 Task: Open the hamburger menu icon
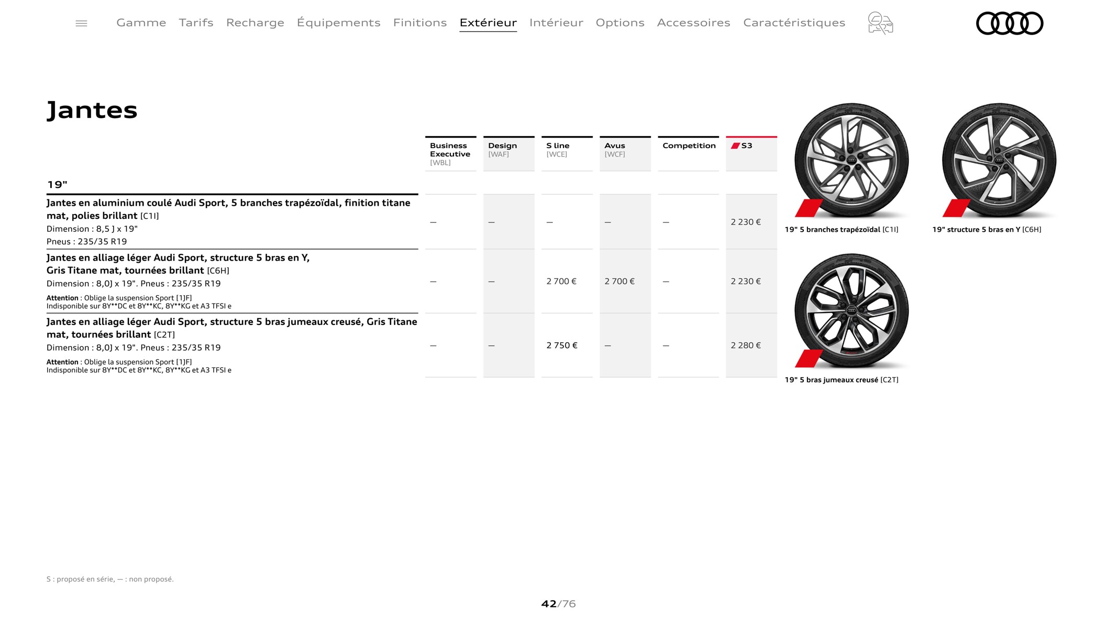[81, 23]
